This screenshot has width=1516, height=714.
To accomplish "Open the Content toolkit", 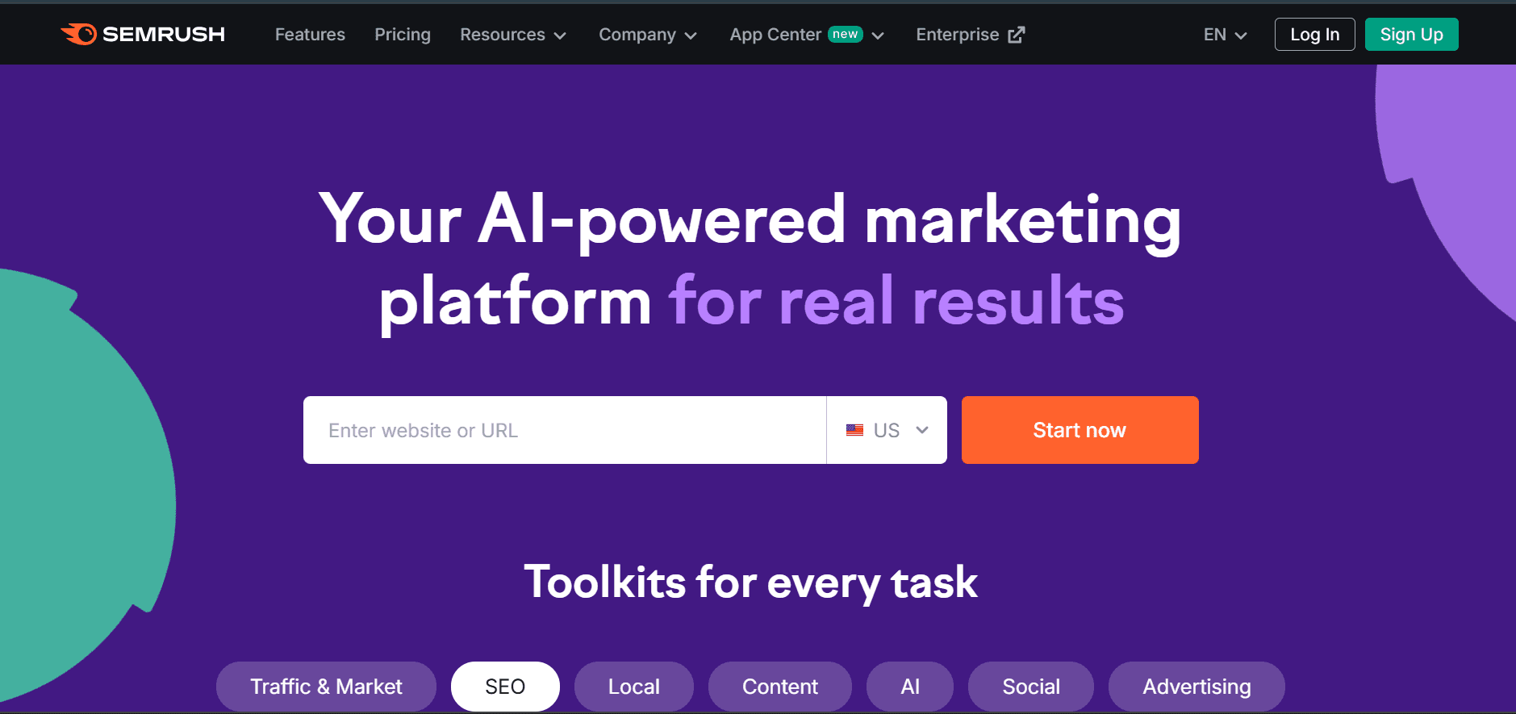I will point(779,686).
